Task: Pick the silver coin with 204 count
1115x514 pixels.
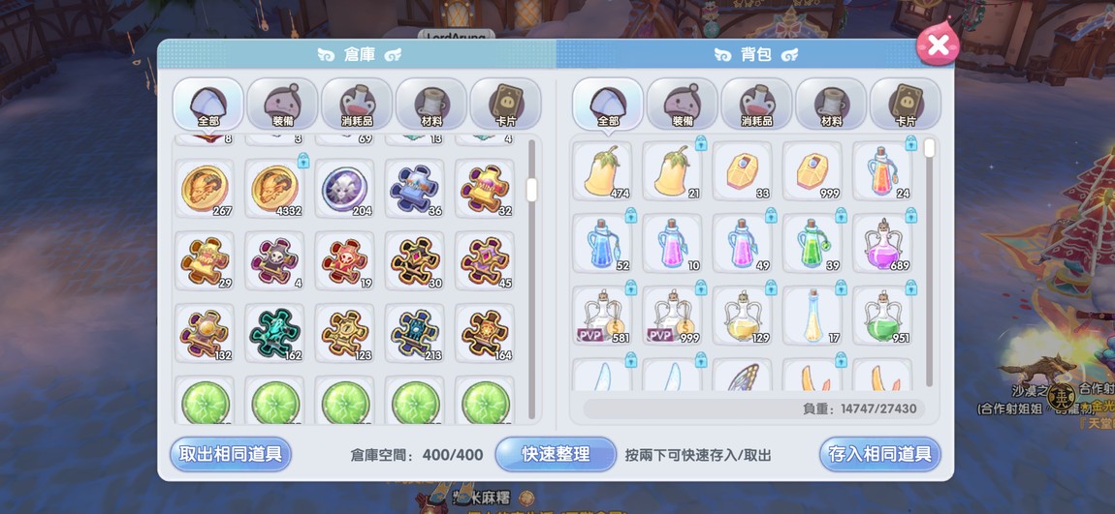Action: (344, 188)
